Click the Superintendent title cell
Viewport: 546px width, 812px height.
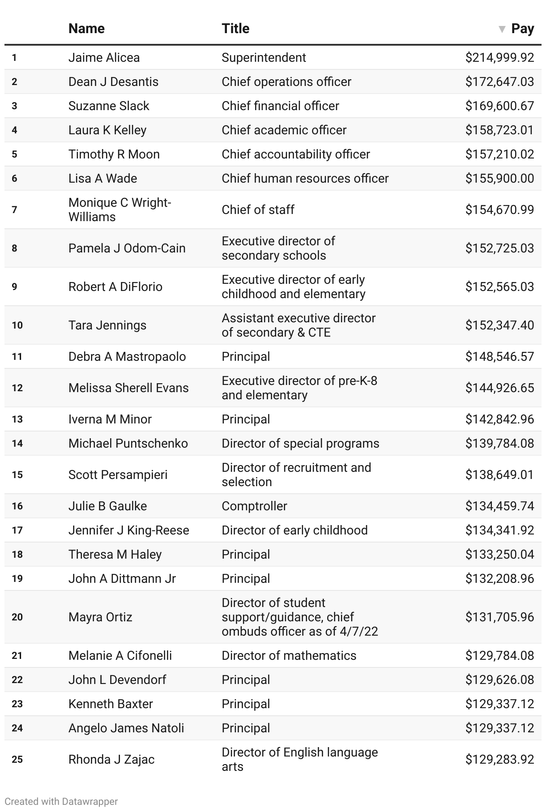[x=264, y=58]
